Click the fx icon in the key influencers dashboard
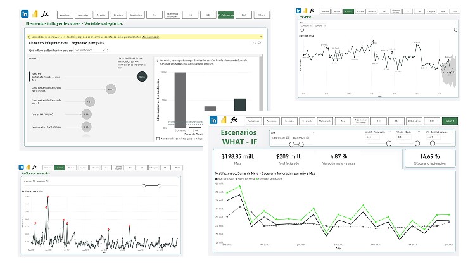Viewport: 475px width, 267px height. (x=45, y=13)
